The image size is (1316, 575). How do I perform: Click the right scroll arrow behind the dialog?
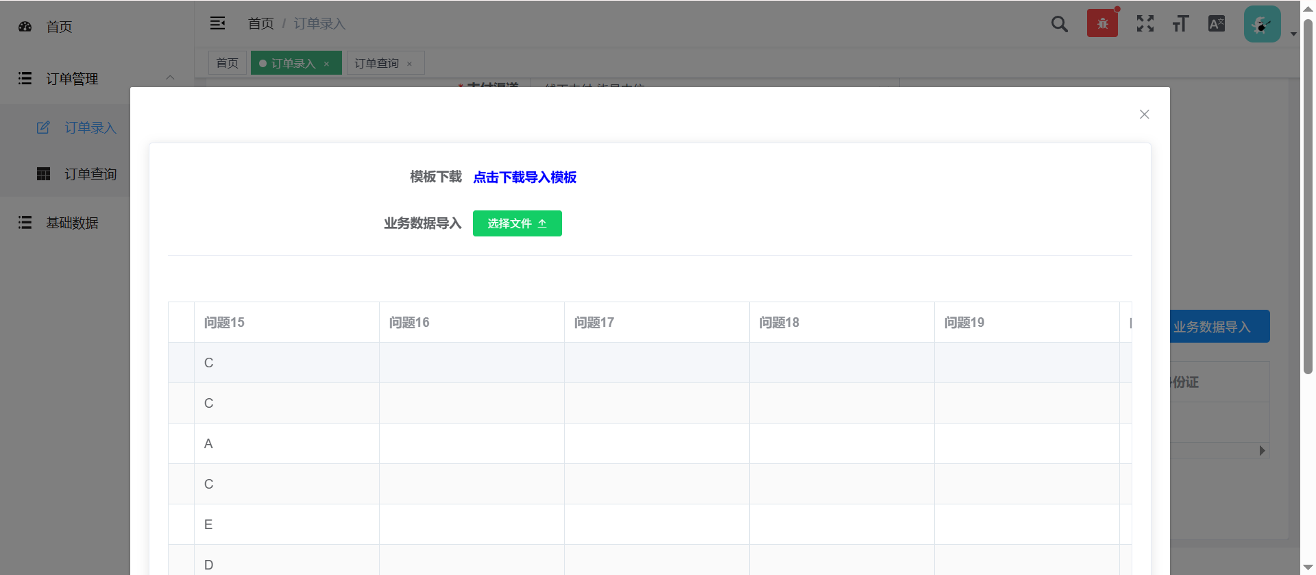pyautogui.click(x=1262, y=451)
